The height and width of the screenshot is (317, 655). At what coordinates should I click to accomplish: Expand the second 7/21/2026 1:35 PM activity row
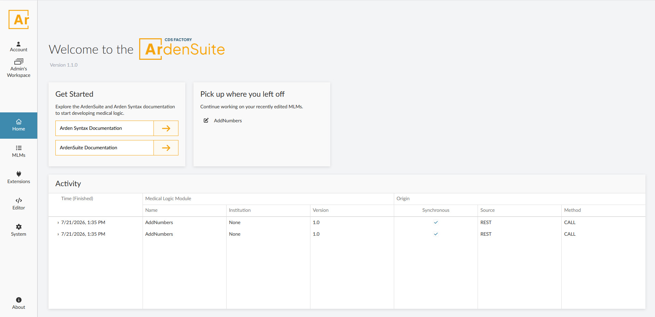coord(58,234)
